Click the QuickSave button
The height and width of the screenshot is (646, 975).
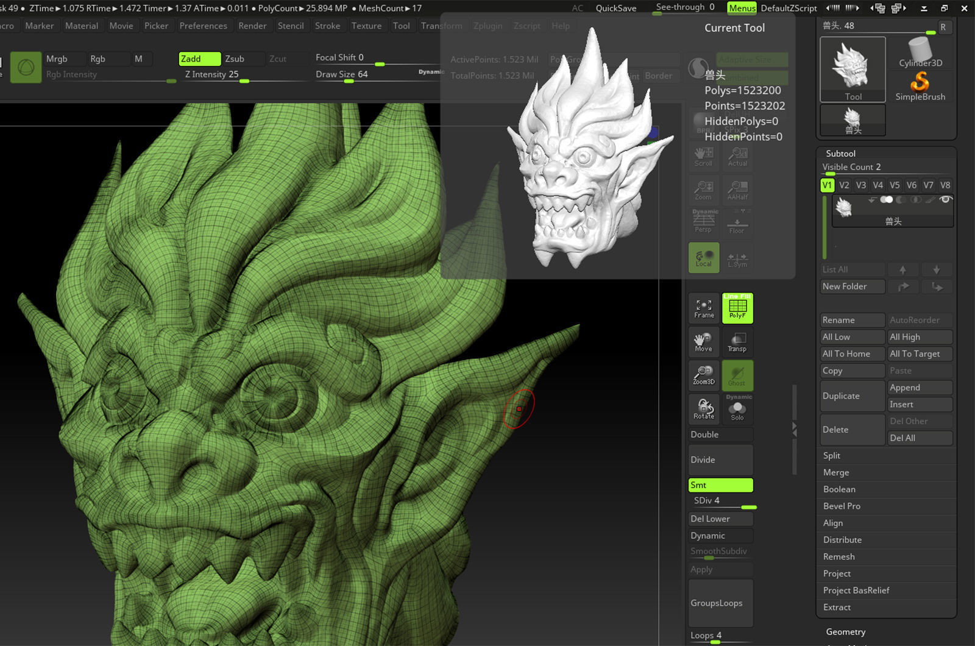[615, 8]
